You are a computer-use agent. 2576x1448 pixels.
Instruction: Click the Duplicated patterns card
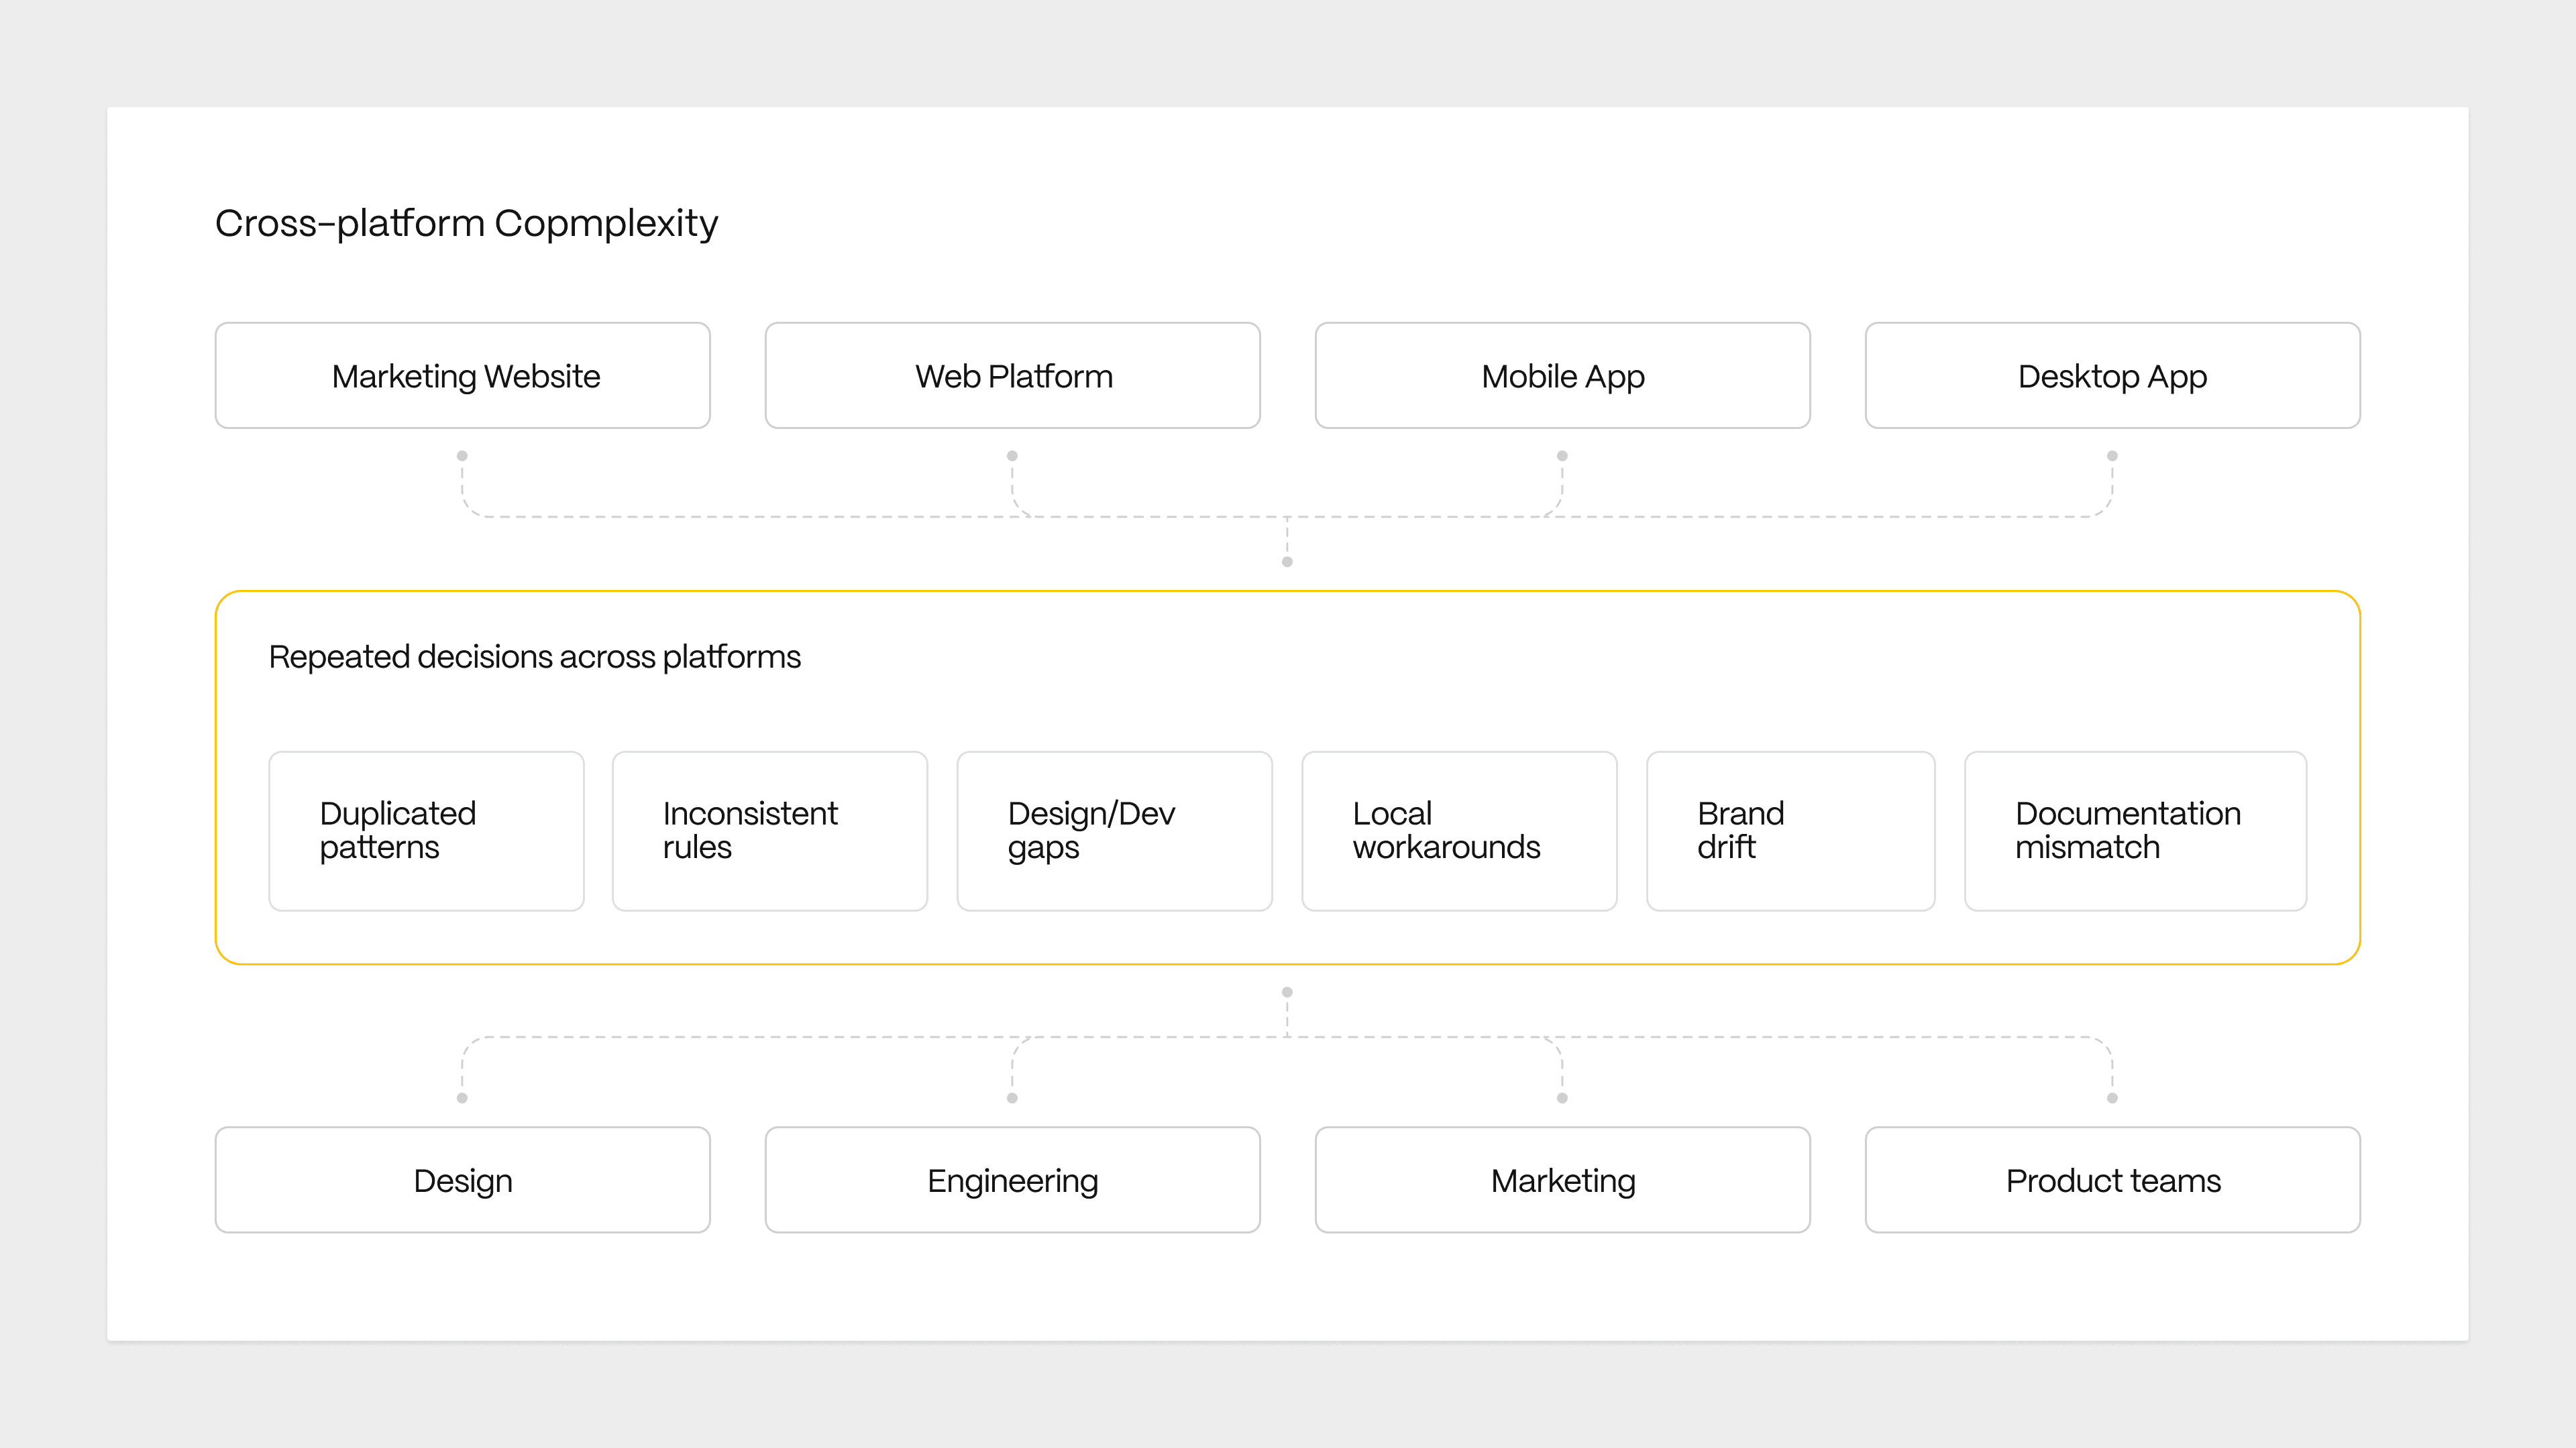[x=426, y=831]
